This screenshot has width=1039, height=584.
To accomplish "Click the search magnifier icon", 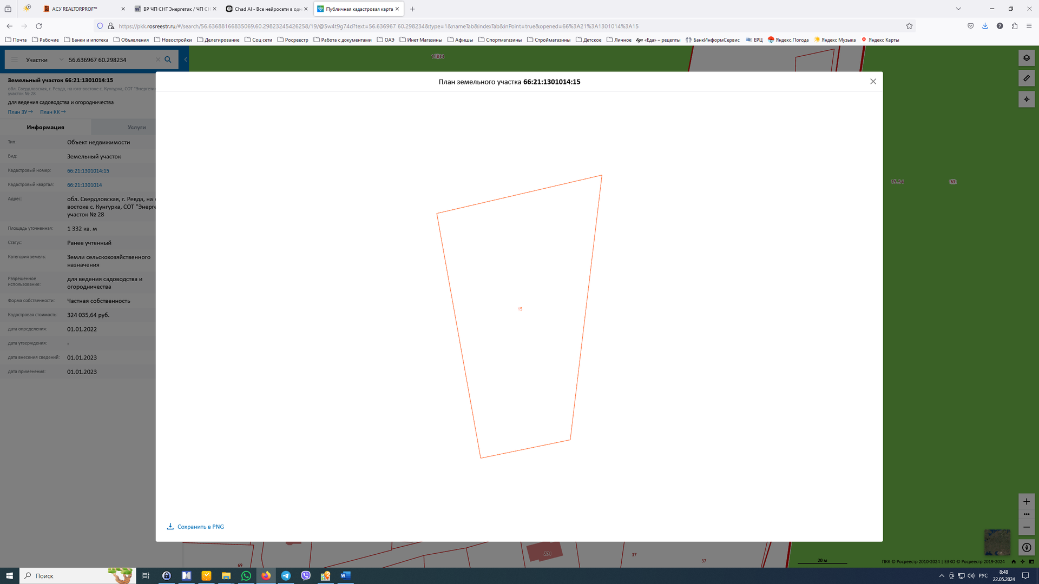I will (168, 59).
